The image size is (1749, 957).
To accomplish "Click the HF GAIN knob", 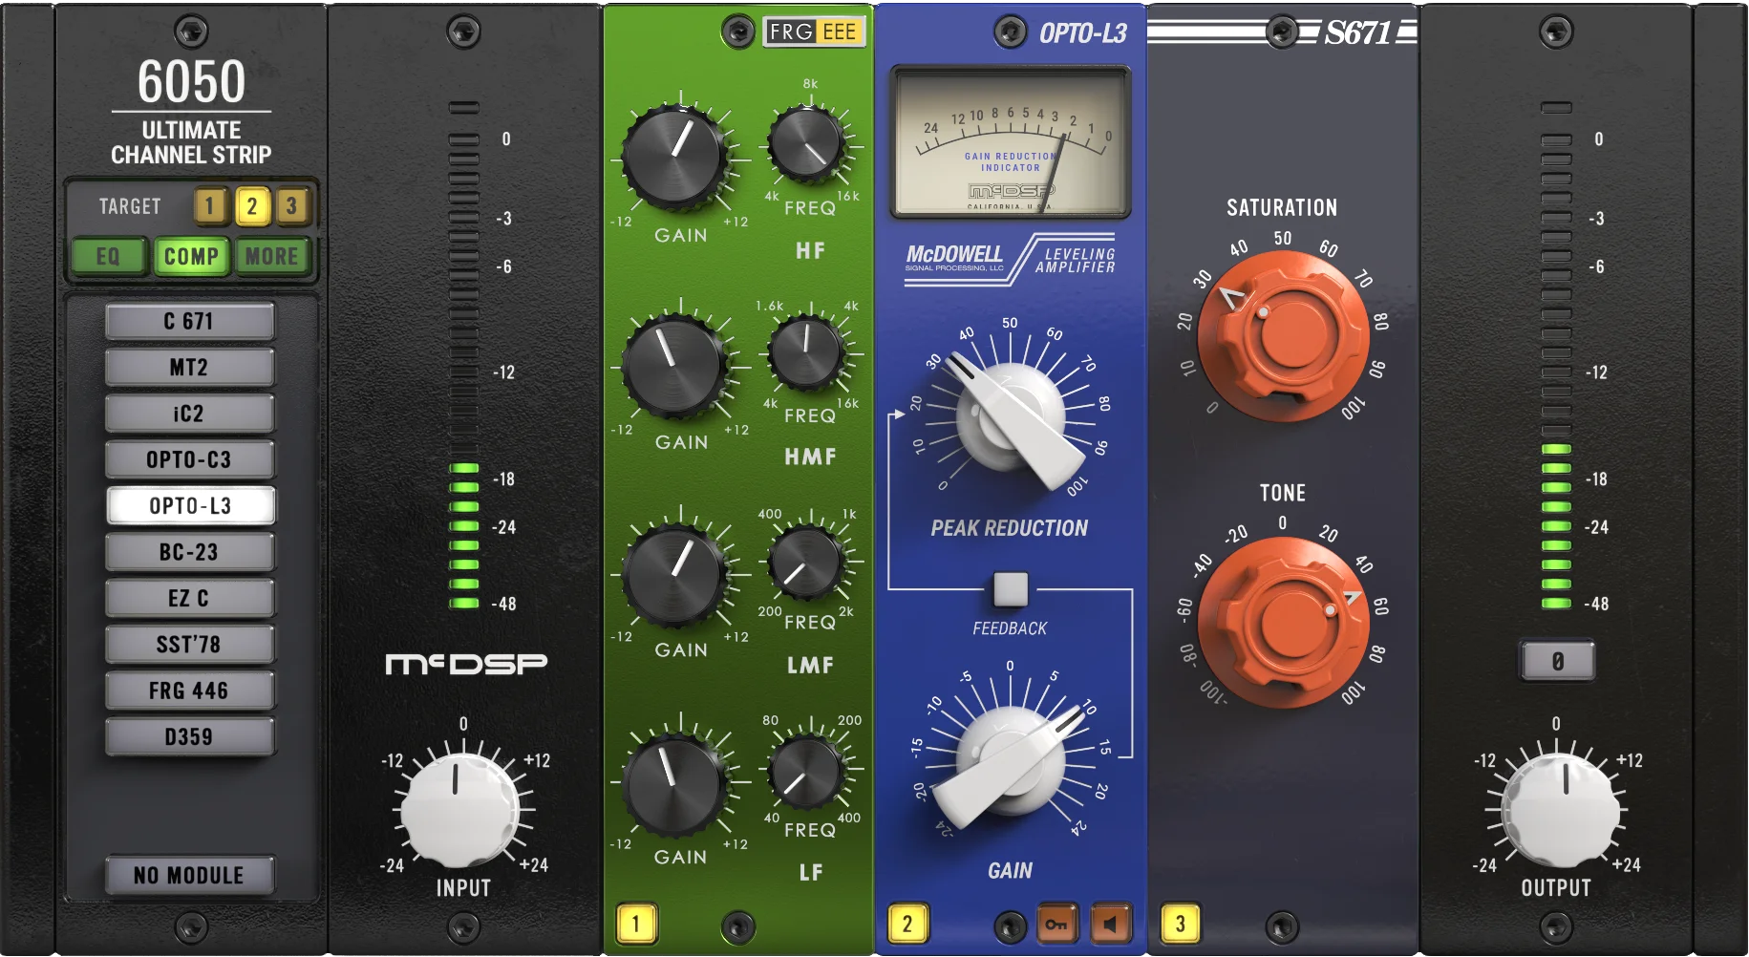I will coord(674,158).
